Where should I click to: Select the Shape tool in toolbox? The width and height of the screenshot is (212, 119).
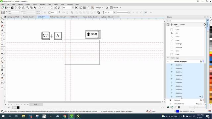click(x=2, y=22)
